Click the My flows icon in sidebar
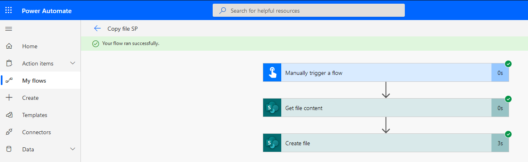 click(9, 81)
